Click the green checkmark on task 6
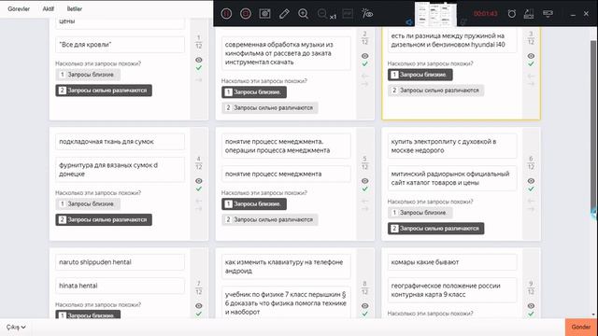598x336 pixels. (531, 189)
